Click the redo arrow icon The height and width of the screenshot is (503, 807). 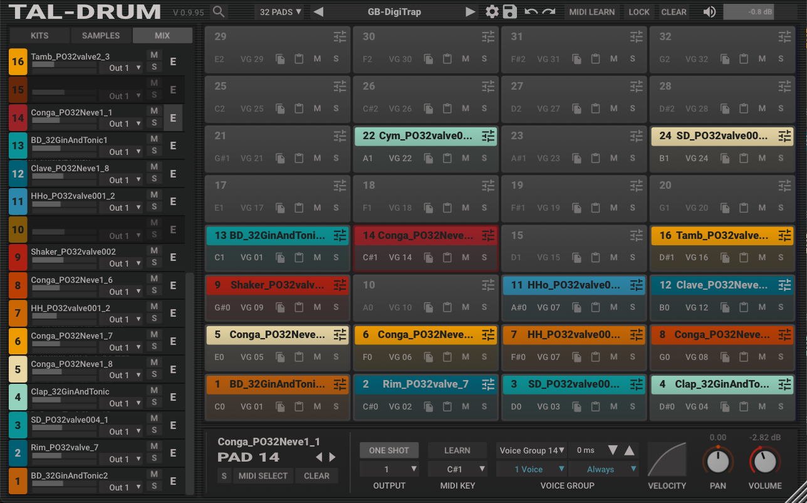point(549,12)
